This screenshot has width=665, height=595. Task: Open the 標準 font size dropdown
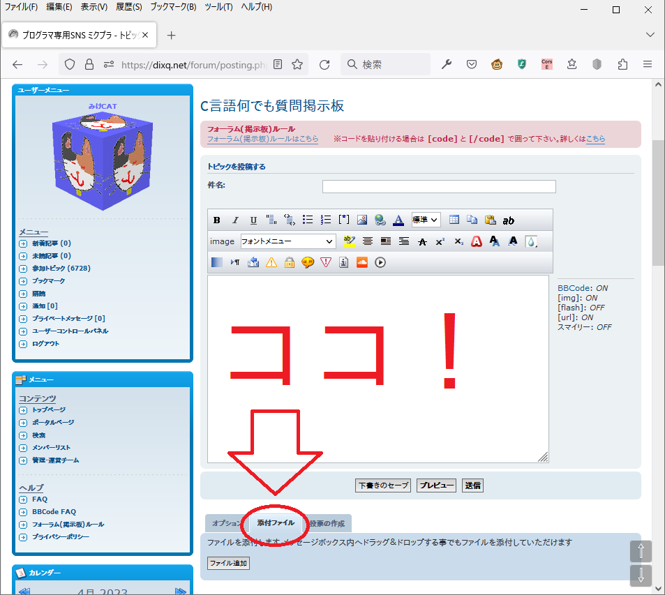426,220
